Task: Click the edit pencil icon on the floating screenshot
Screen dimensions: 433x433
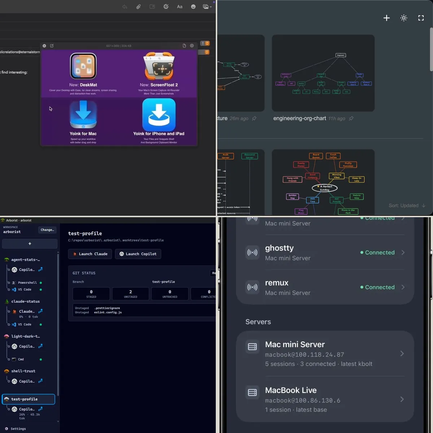Action: (x=52, y=46)
